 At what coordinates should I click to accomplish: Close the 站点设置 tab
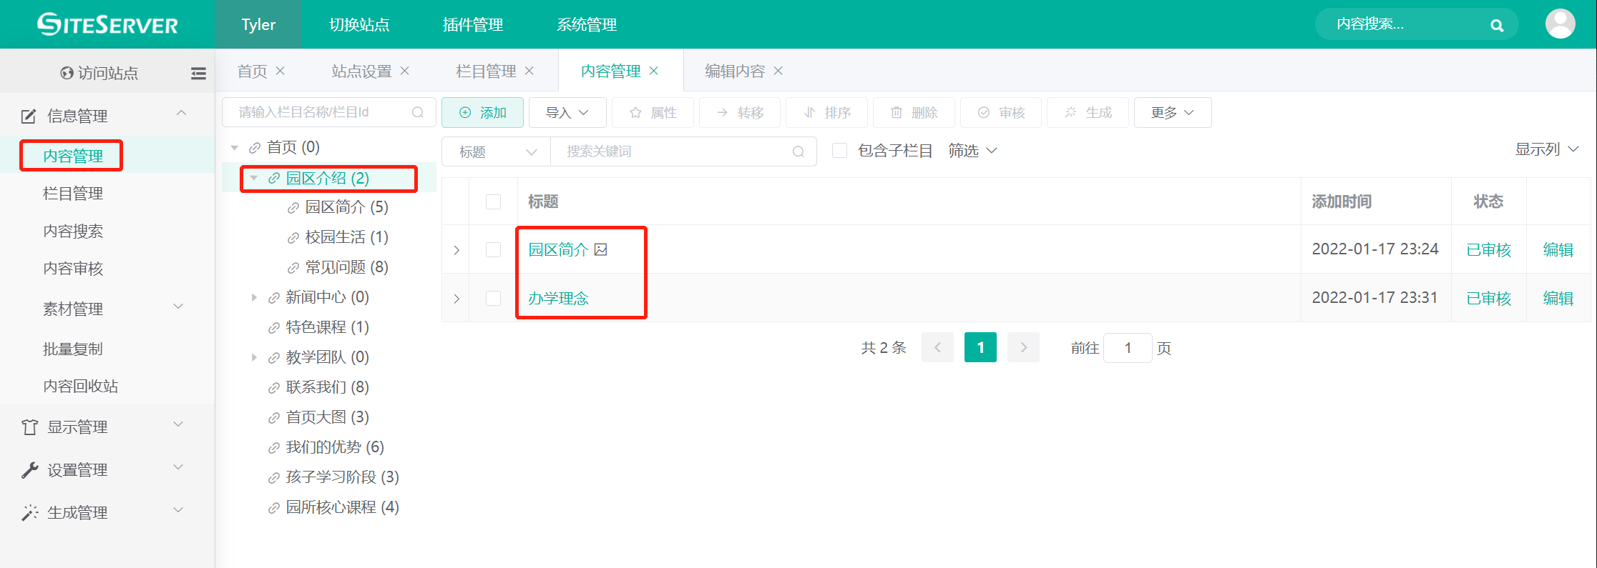pyautogui.click(x=405, y=71)
